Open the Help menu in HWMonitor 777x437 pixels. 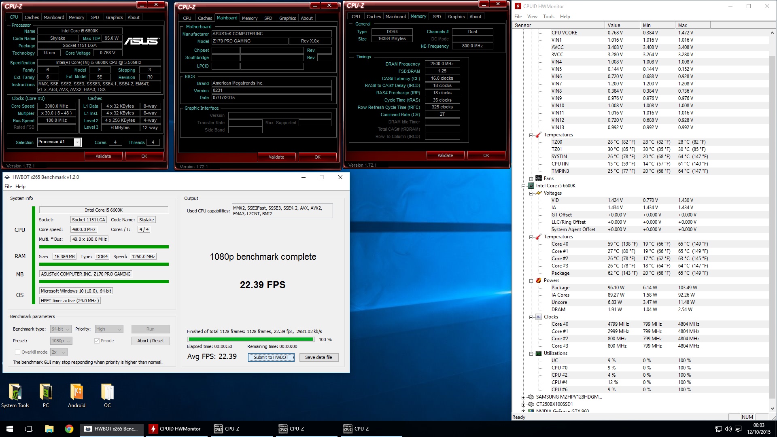pyautogui.click(x=565, y=17)
